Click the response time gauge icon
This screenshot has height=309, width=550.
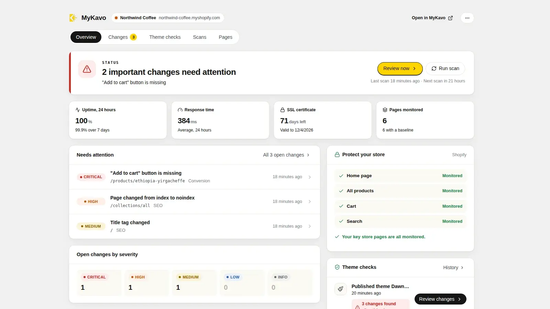180,110
